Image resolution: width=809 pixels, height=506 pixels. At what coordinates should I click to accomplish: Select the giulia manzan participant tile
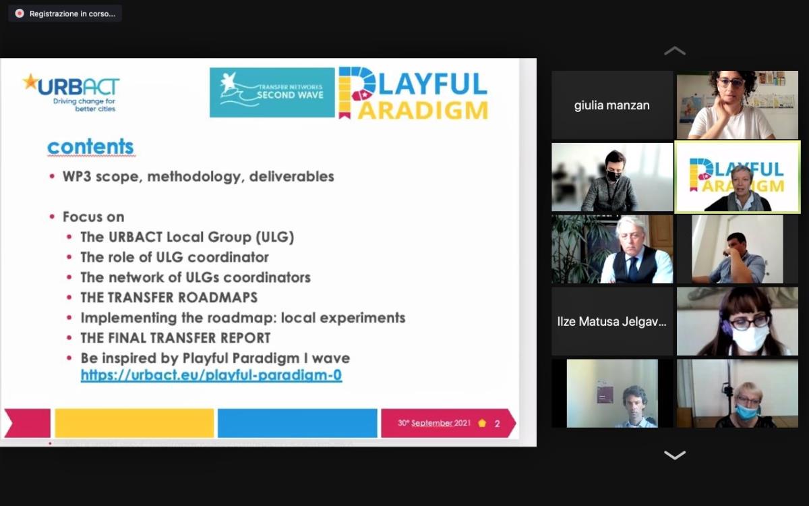pos(612,105)
